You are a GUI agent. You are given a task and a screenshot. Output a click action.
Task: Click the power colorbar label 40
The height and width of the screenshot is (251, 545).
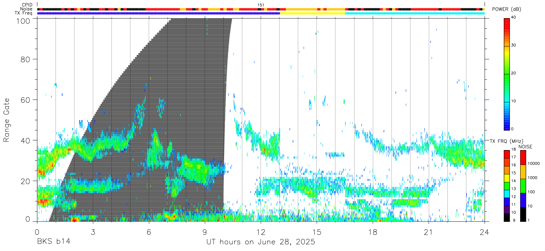coord(513,17)
